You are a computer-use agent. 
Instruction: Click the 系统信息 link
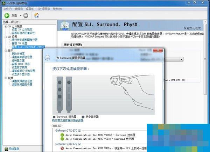(14, 149)
